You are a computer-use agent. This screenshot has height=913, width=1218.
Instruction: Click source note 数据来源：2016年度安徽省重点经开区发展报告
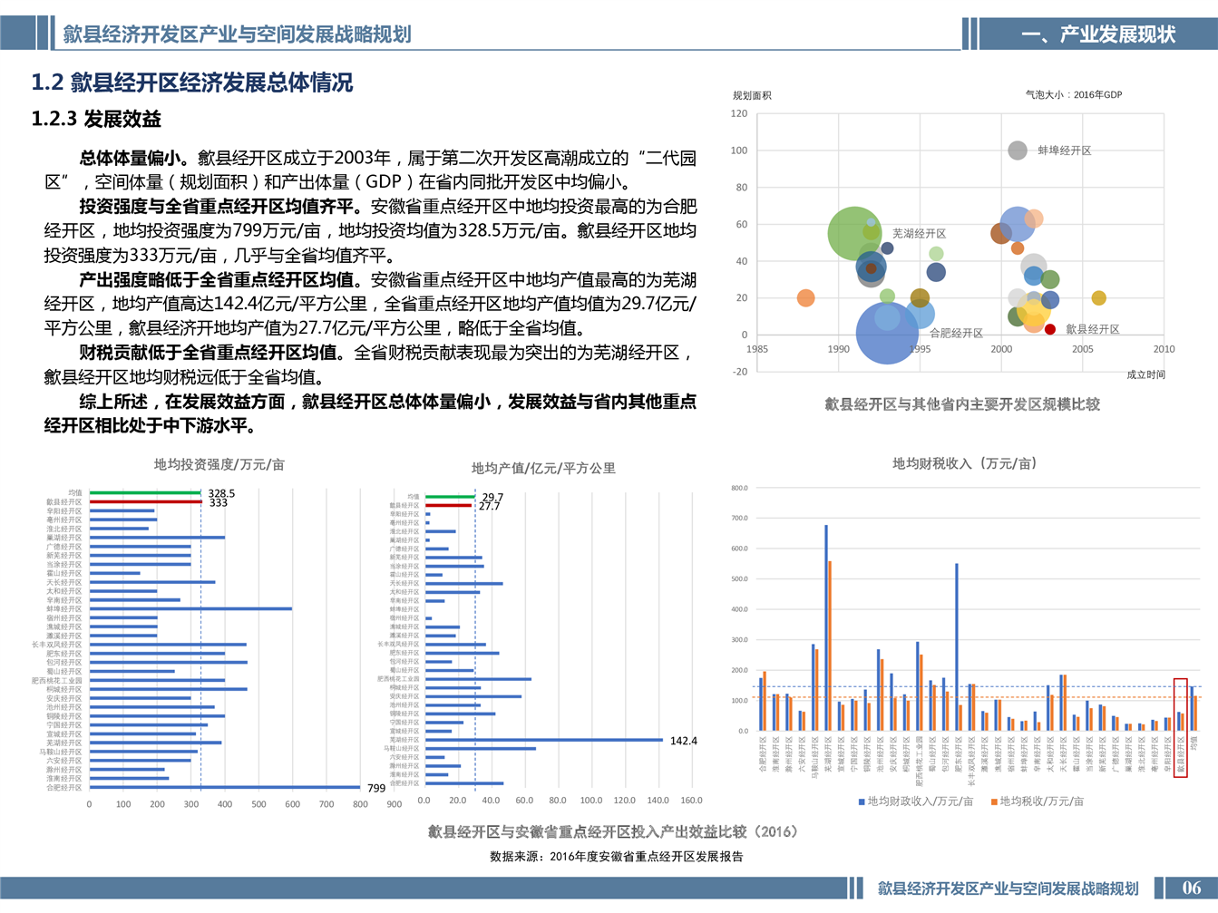(x=617, y=856)
